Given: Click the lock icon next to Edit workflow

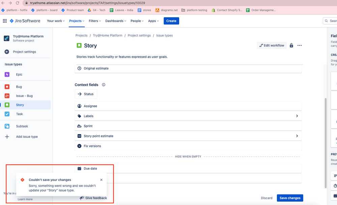Looking at the screenshot, I should (x=291, y=45).
